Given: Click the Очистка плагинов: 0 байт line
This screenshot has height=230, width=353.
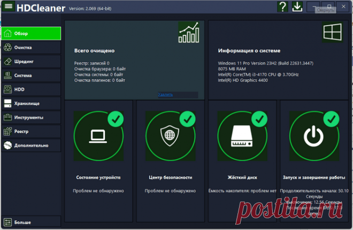Looking at the screenshot, I should [x=99, y=80].
